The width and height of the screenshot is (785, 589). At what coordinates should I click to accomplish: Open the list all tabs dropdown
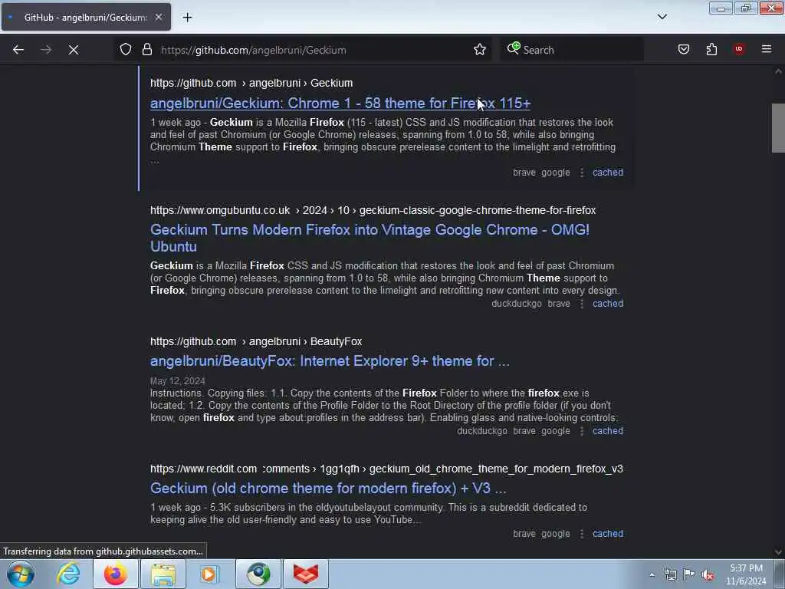coord(662,17)
